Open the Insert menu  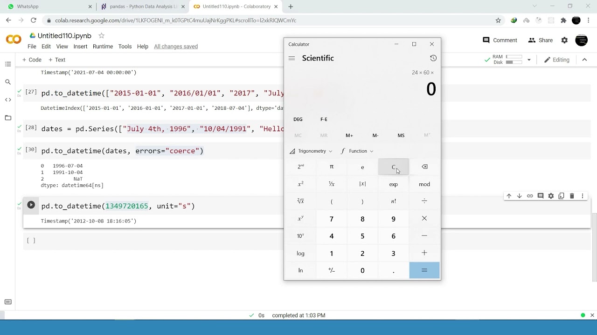[80, 47]
